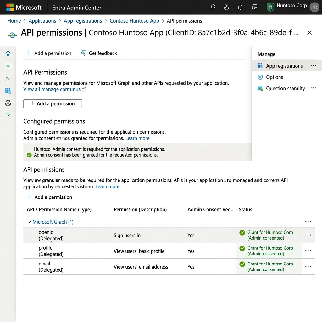Click Admin Consent Req... column header

click(x=211, y=210)
